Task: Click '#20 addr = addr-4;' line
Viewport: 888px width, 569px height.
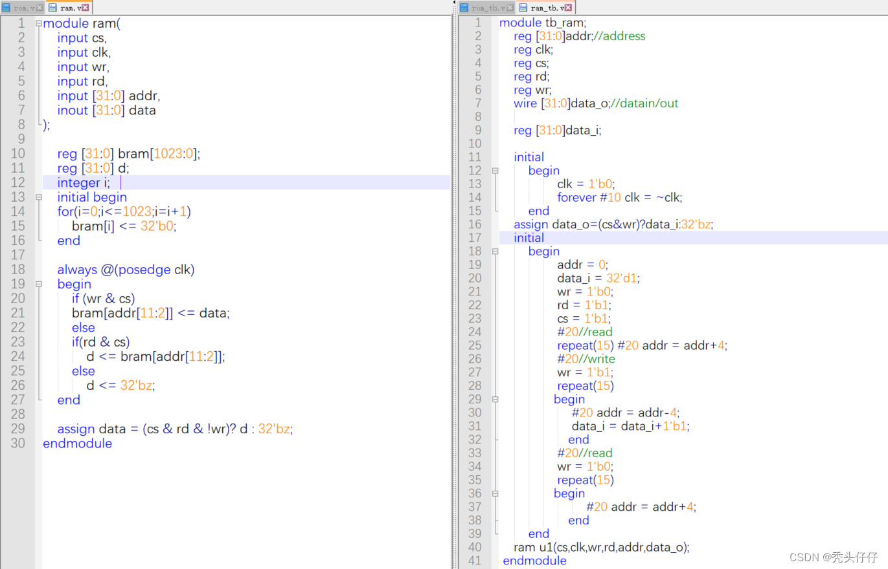Action: 626,413
